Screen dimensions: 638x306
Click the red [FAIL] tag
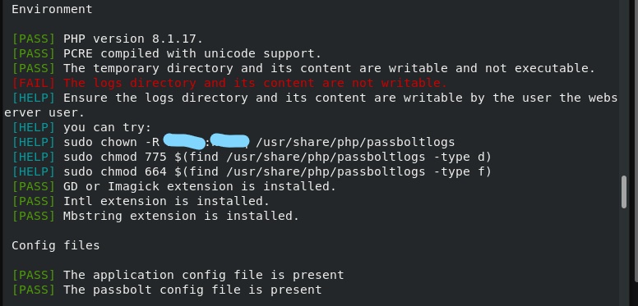tap(34, 83)
